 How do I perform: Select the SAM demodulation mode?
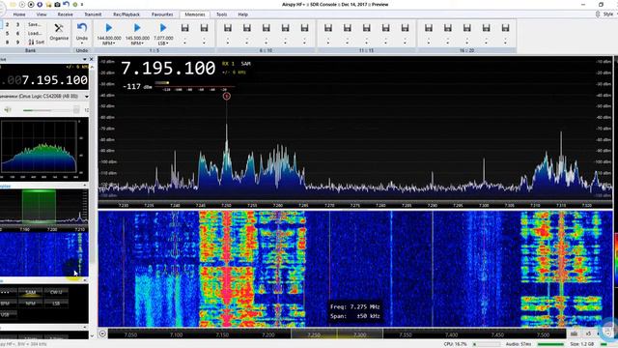30,292
